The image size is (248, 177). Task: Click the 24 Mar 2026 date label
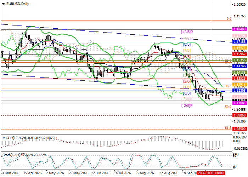click(10, 173)
